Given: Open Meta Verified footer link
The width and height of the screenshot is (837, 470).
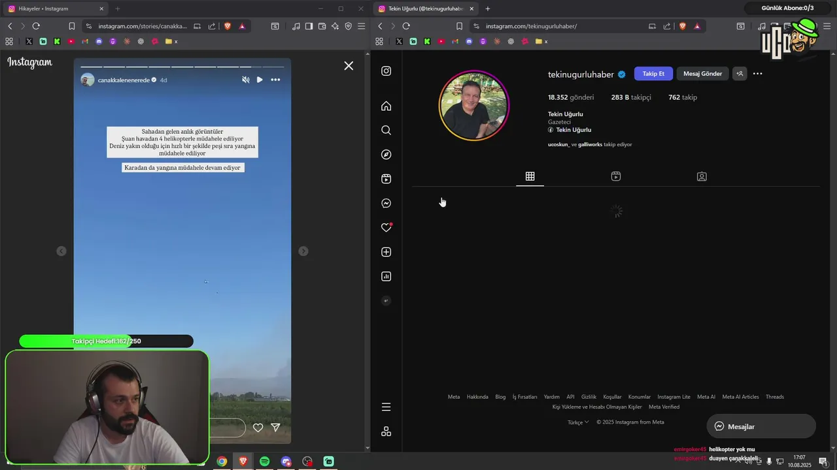Looking at the screenshot, I should pyautogui.click(x=664, y=407).
